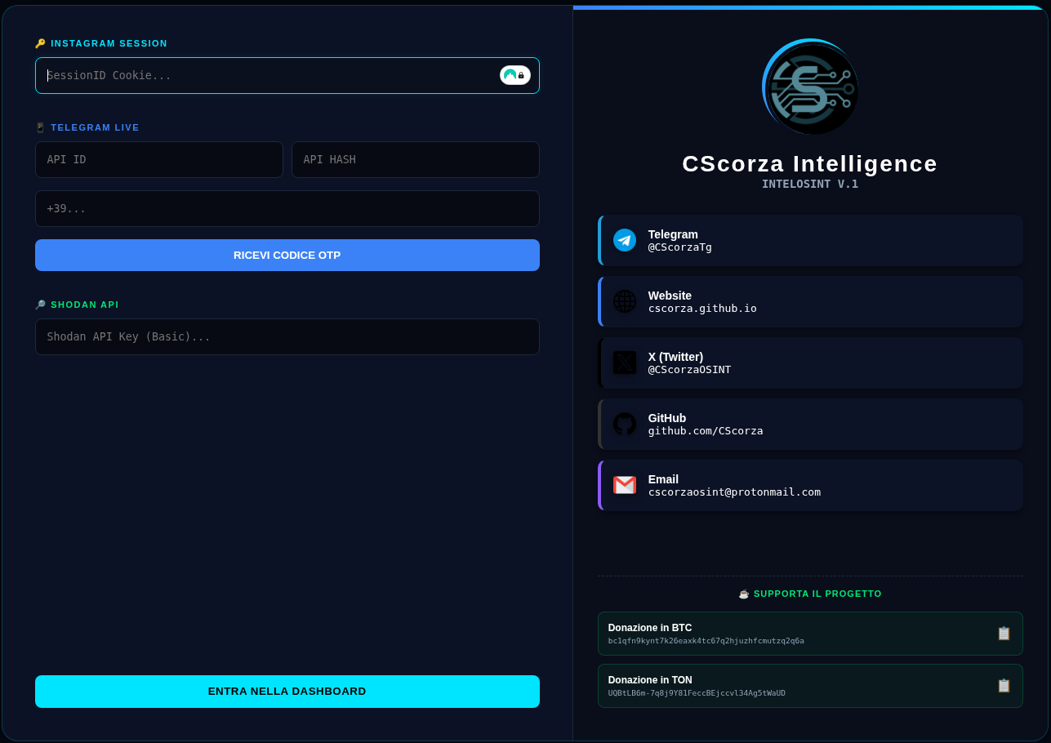The width and height of the screenshot is (1051, 743).
Task: Open the github.com/CScorza link
Action: [706, 431]
